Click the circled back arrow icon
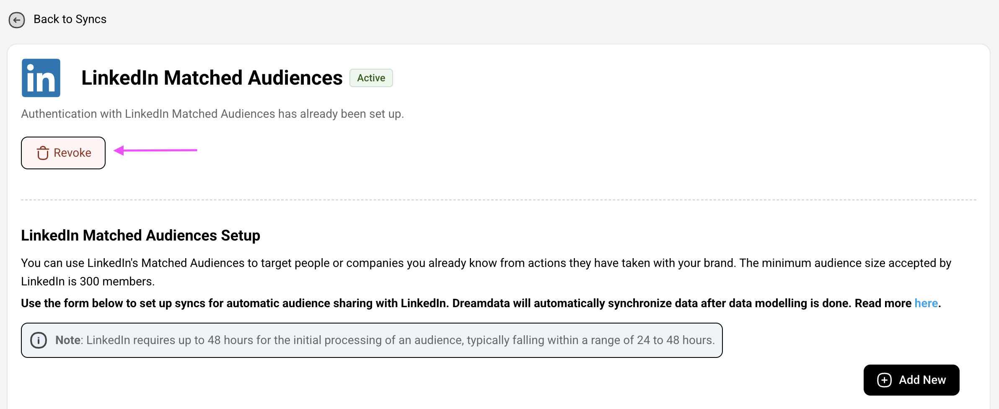The height and width of the screenshot is (409, 999). click(17, 20)
